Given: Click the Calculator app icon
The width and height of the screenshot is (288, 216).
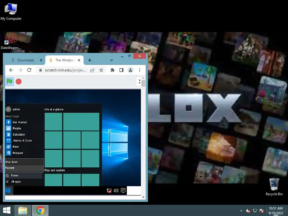Looking at the screenshot, I should coord(8,134).
